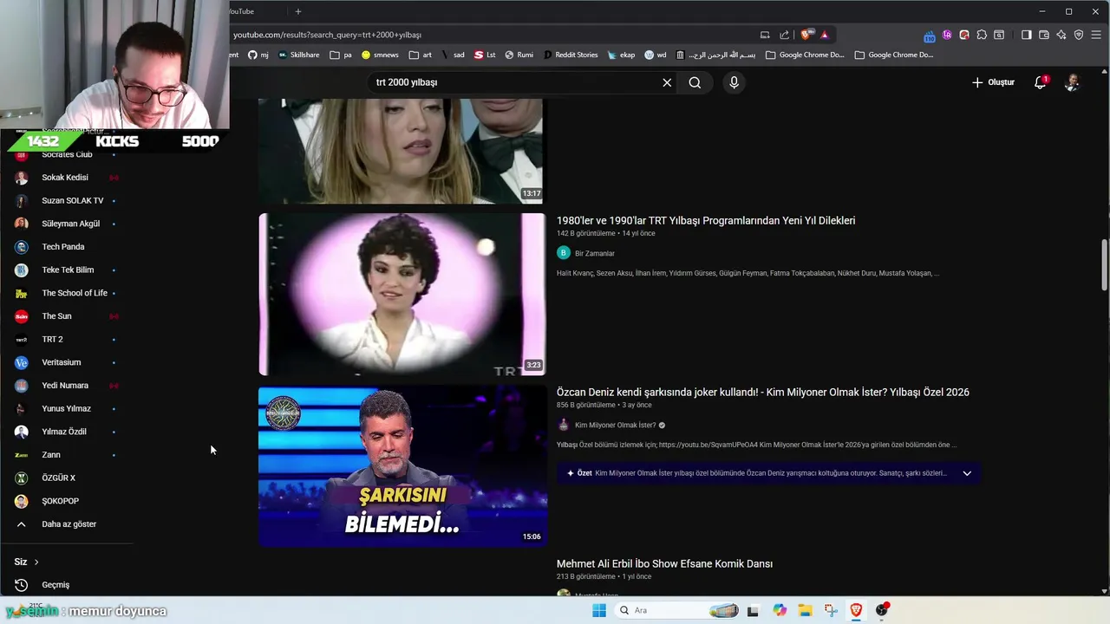This screenshot has width=1110, height=624.
Task: Click the YouTube search magnifier button
Action: pos(695,82)
